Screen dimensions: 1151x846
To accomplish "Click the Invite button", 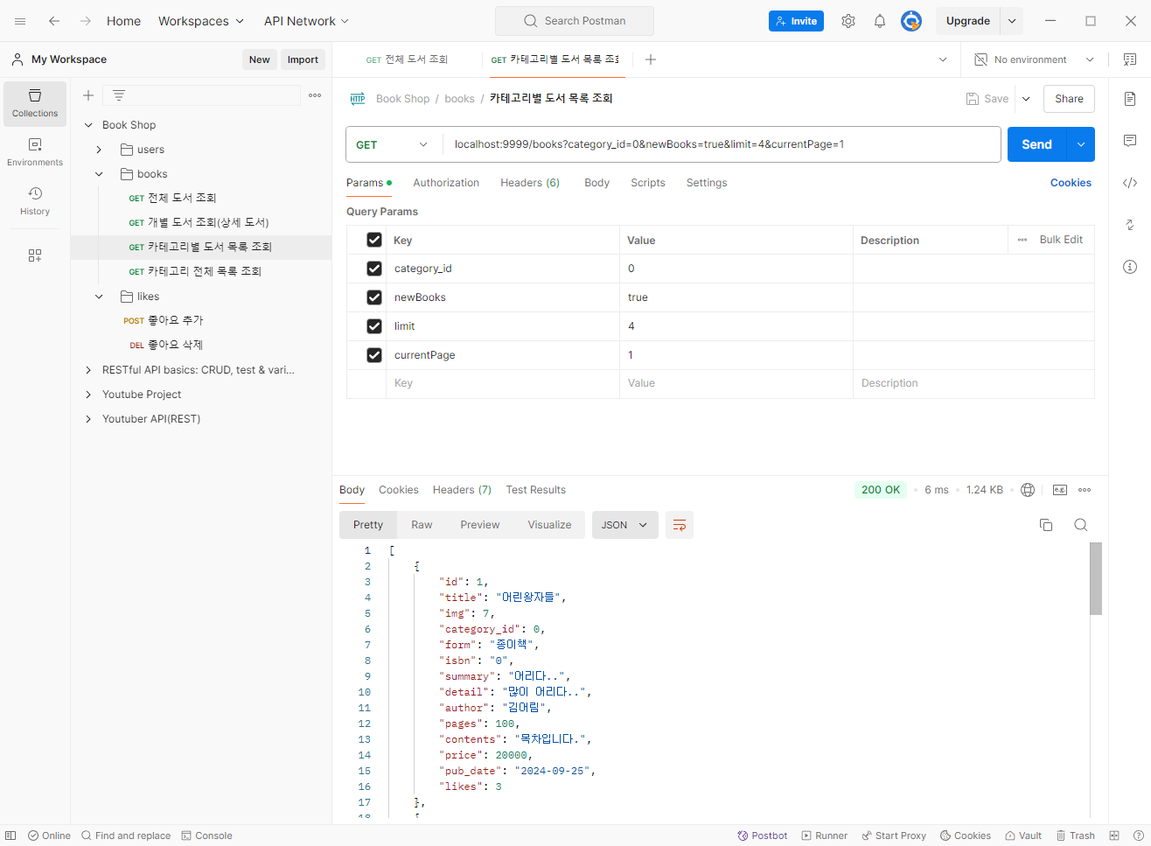I will click(796, 21).
